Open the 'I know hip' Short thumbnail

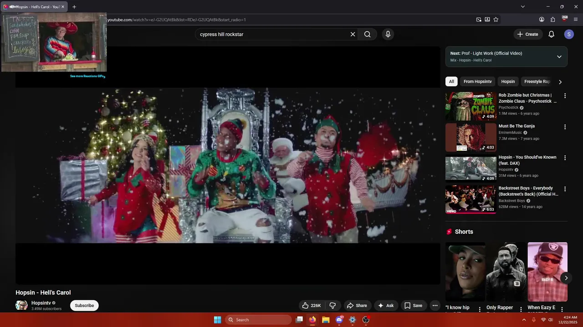[465, 272]
